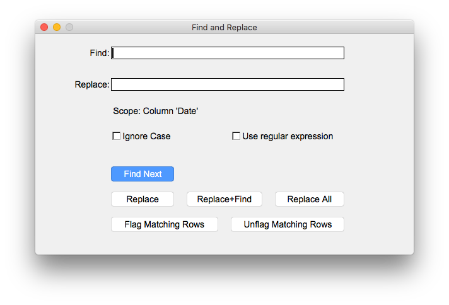
Task: Click the Scope: Column 'Date' text
Action: coord(155,111)
